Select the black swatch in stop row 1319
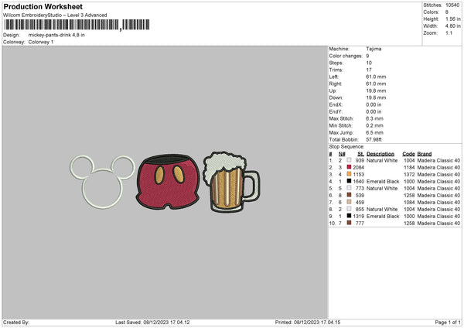The width and height of the screenshot is (464, 328). click(x=350, y=216)
